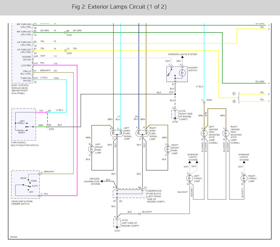Click the 'PRK LP RLY CTRL' pin label
This screenshot has width=280, height=247.
tap(26, 72)
